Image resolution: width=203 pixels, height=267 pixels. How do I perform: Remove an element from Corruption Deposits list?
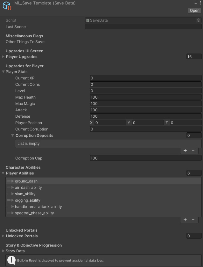tap(193, 151)
